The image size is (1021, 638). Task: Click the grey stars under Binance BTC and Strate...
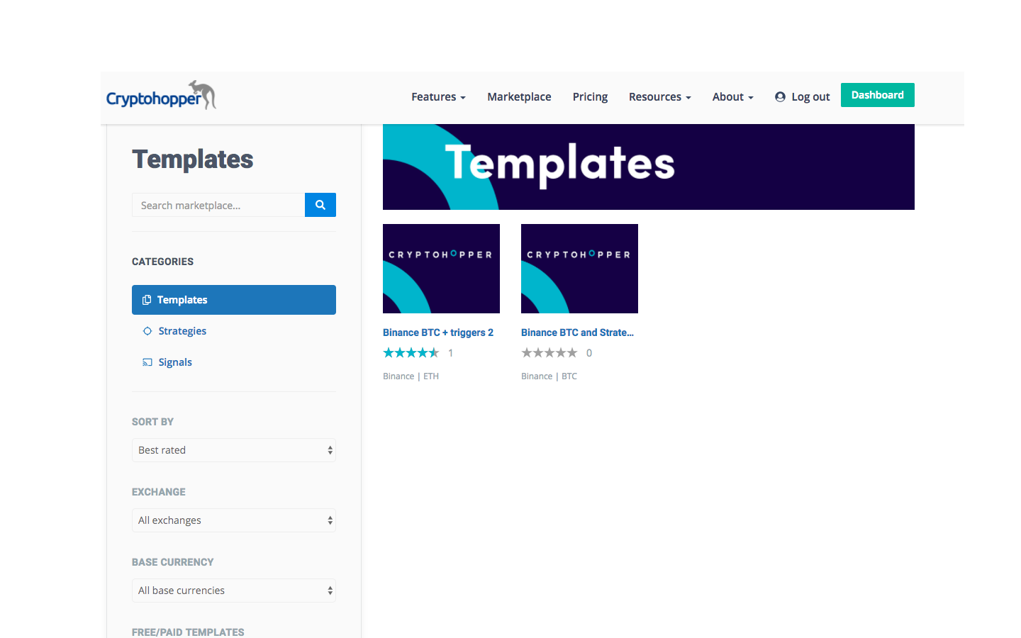(549, 352)
